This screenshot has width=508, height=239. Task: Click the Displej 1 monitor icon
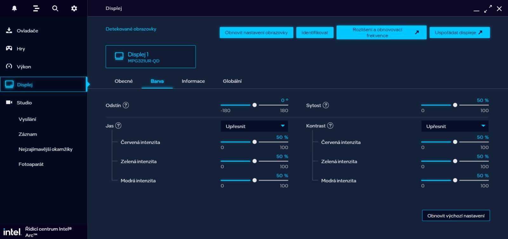119,56
